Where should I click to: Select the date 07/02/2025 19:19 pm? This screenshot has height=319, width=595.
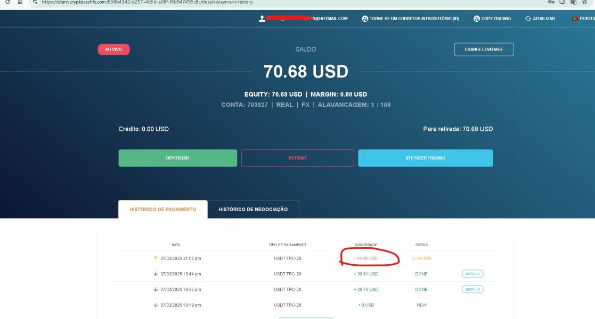click(181, 305)
